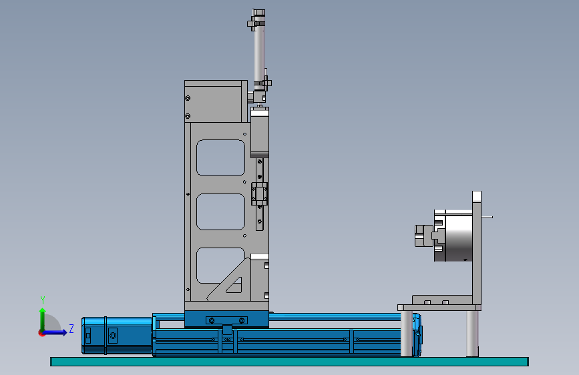Select the horizontal support plate under the chuck
The height and width of the screenshot is (375, 579).
[x=439, y=308]
